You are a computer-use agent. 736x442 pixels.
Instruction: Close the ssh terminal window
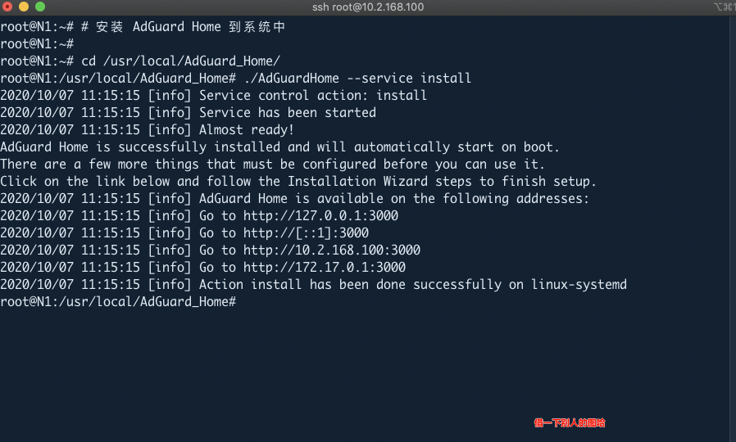[x=7, y=7]
